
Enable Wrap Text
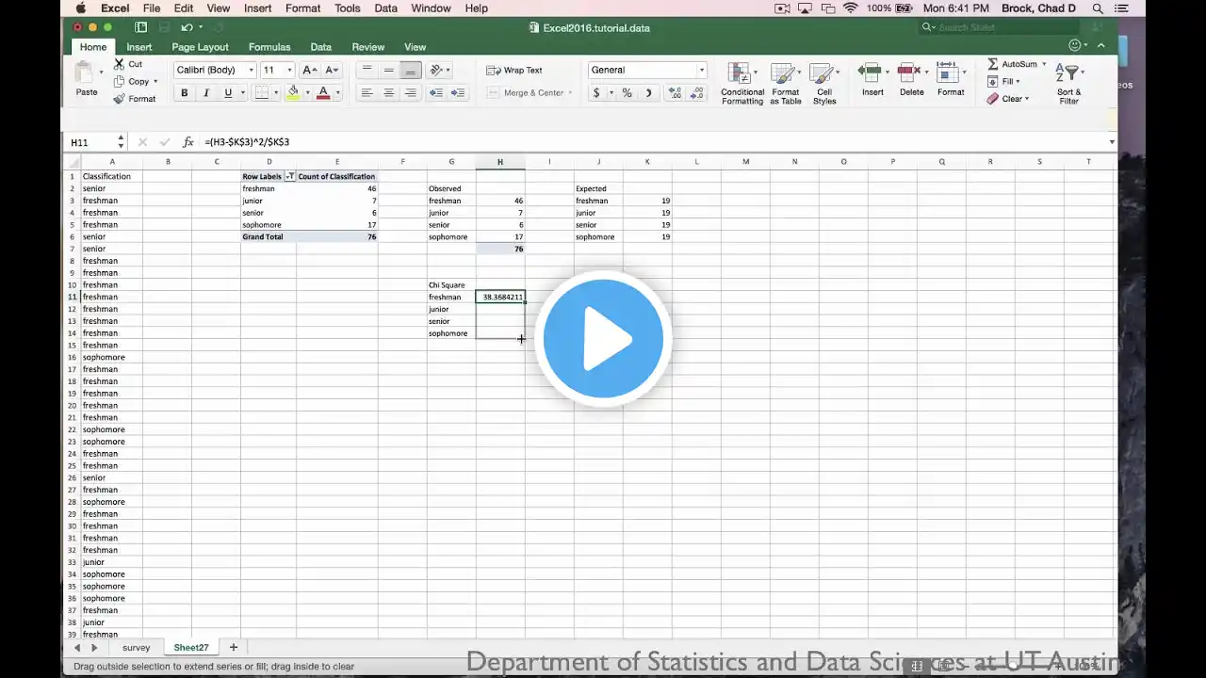514,70
